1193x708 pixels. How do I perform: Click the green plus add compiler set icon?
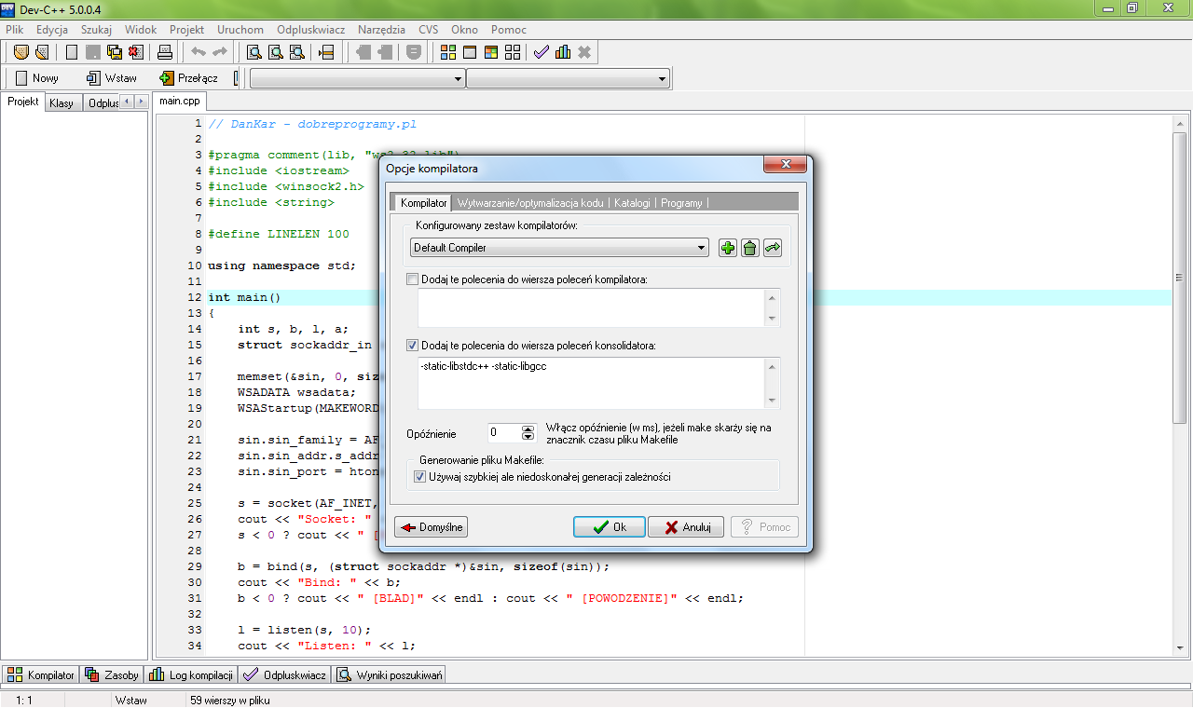tap(728, 249)
